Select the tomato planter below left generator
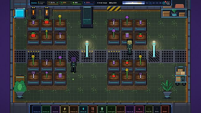 [x=33, y=39]
